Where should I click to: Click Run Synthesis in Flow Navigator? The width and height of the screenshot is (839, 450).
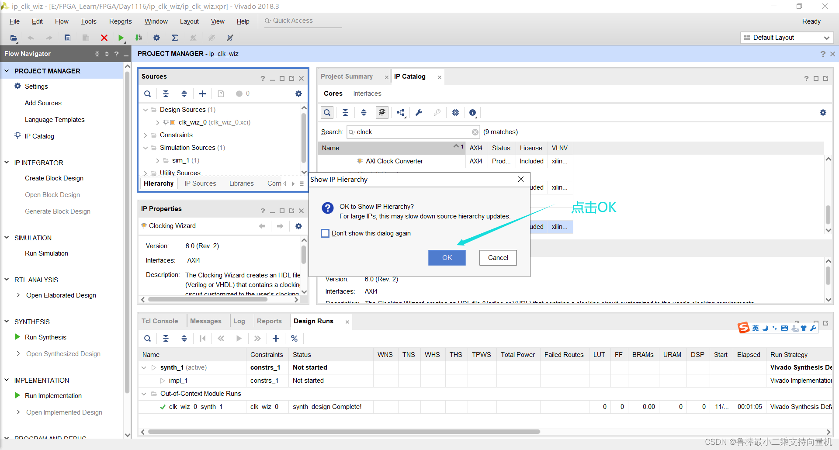click(x=45, y=337)
